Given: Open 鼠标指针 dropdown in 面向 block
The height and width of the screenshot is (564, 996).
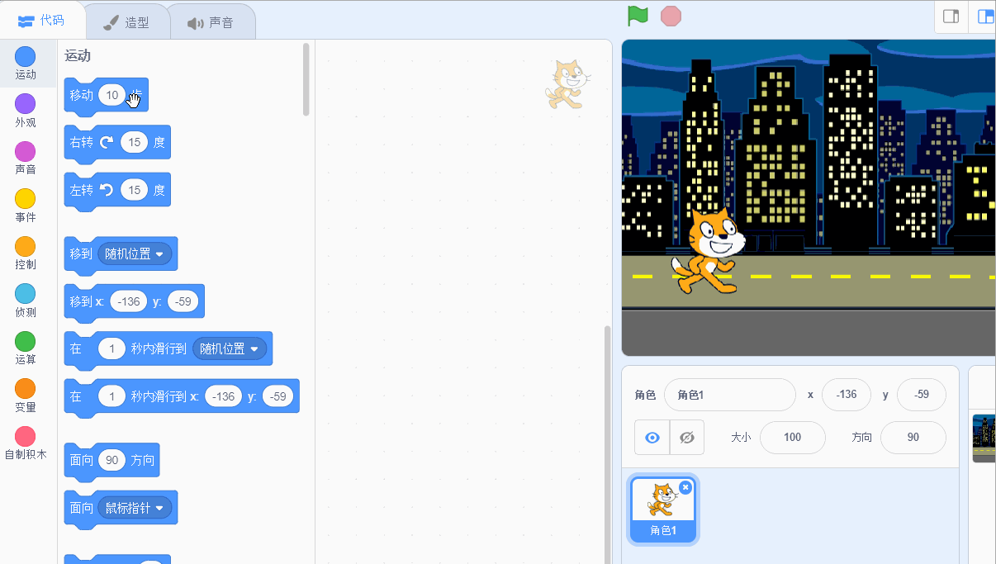Looking at the screenshot, I should (x=135, y=506).
